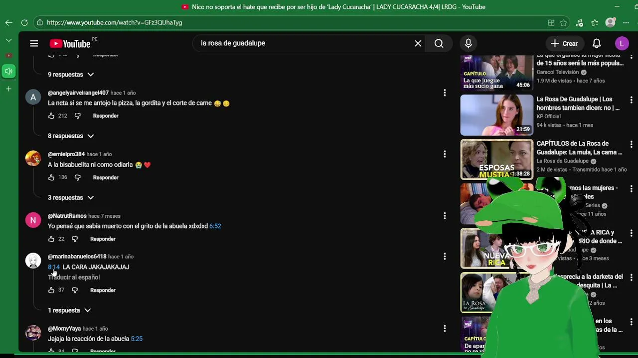This screenshot has width=638, height=358.
Task: Expand the 8 respuestas thread
Action: tap(70, 136)
